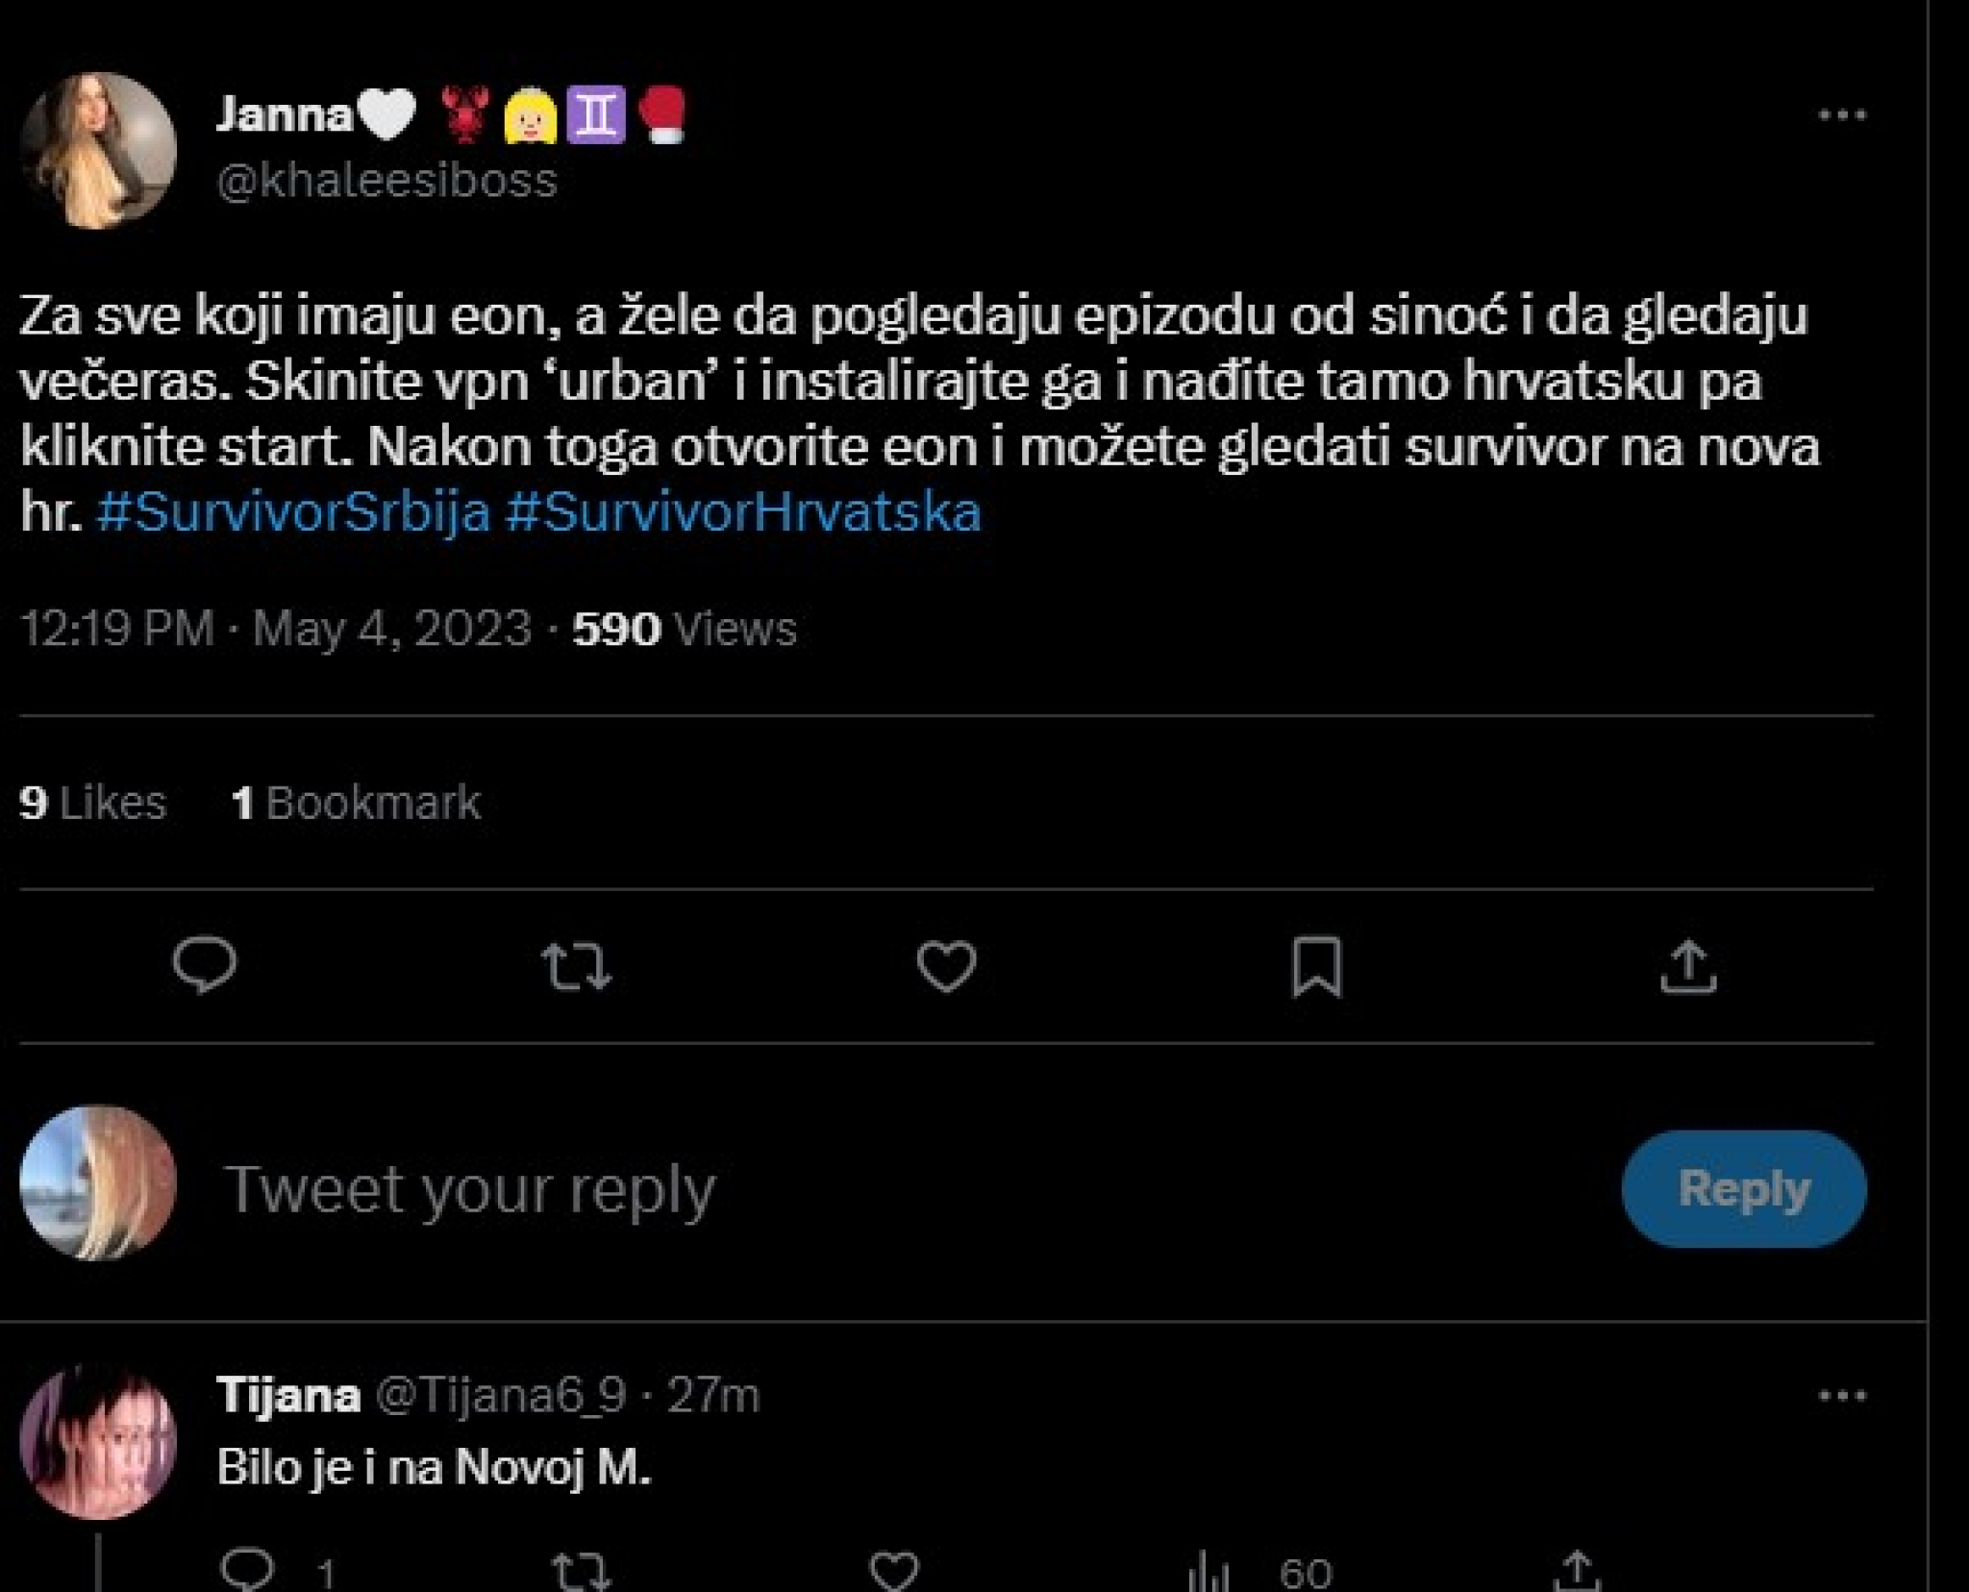Reply to Tijana's comment via reply icon

click(247, 1569)
